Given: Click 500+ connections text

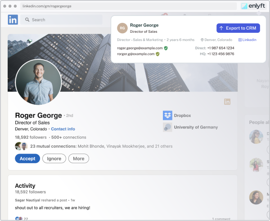Looking at the screenshot, I should point(69,137).
